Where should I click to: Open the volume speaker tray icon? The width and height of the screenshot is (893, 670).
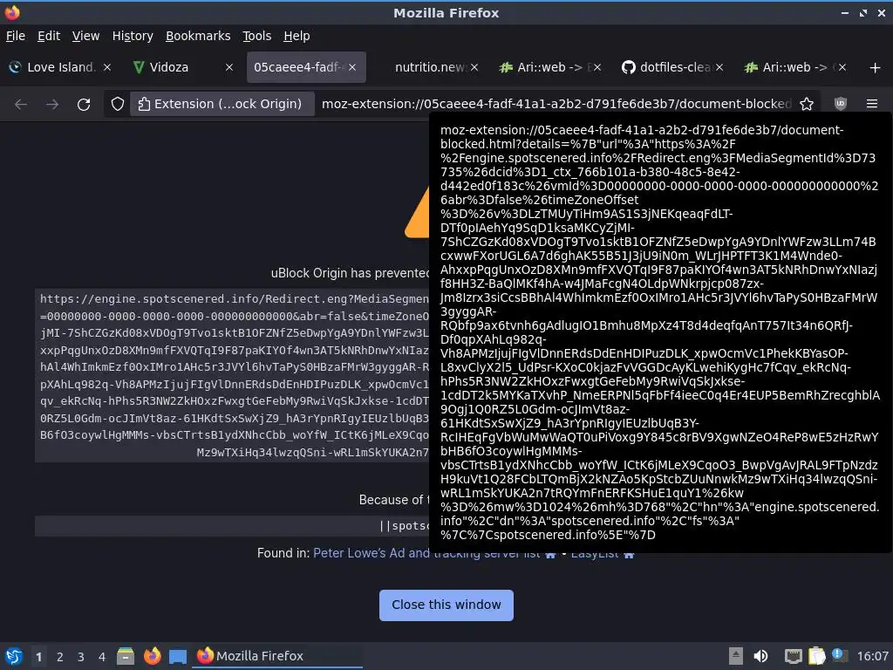(760, 656)
